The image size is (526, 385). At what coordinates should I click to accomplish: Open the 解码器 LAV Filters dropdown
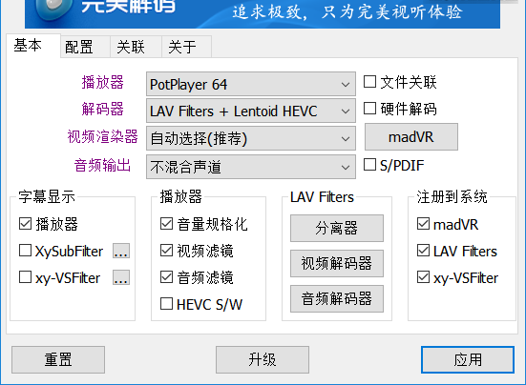(x=250, y=111)
